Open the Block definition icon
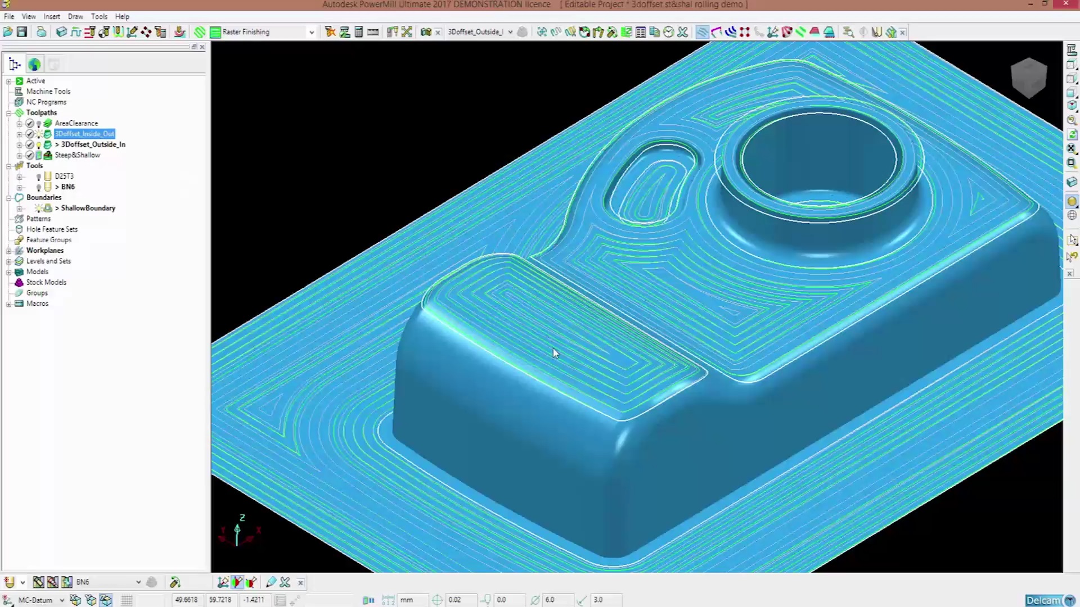This screenshot has width=1080, height=607. [61, 32]
